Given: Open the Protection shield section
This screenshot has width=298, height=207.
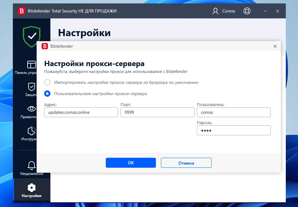Looking at the screenshot, I should click(x=30, y=89).
